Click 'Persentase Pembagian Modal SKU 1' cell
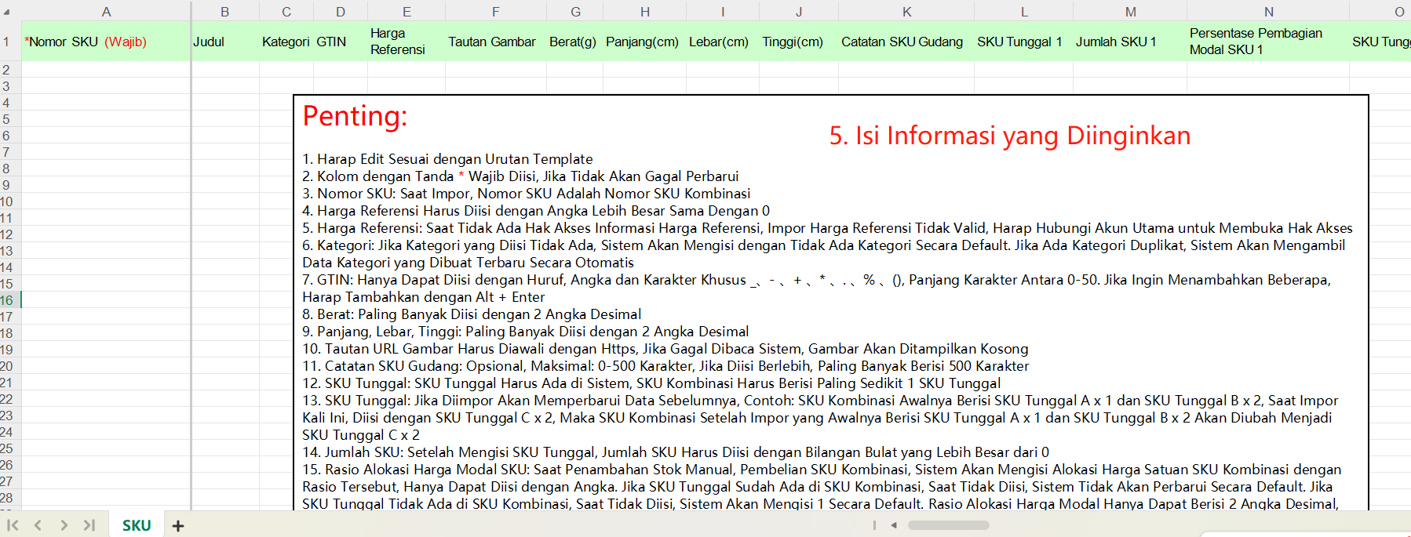The width and height of the screenshot is (1411, 537). 1268,42
